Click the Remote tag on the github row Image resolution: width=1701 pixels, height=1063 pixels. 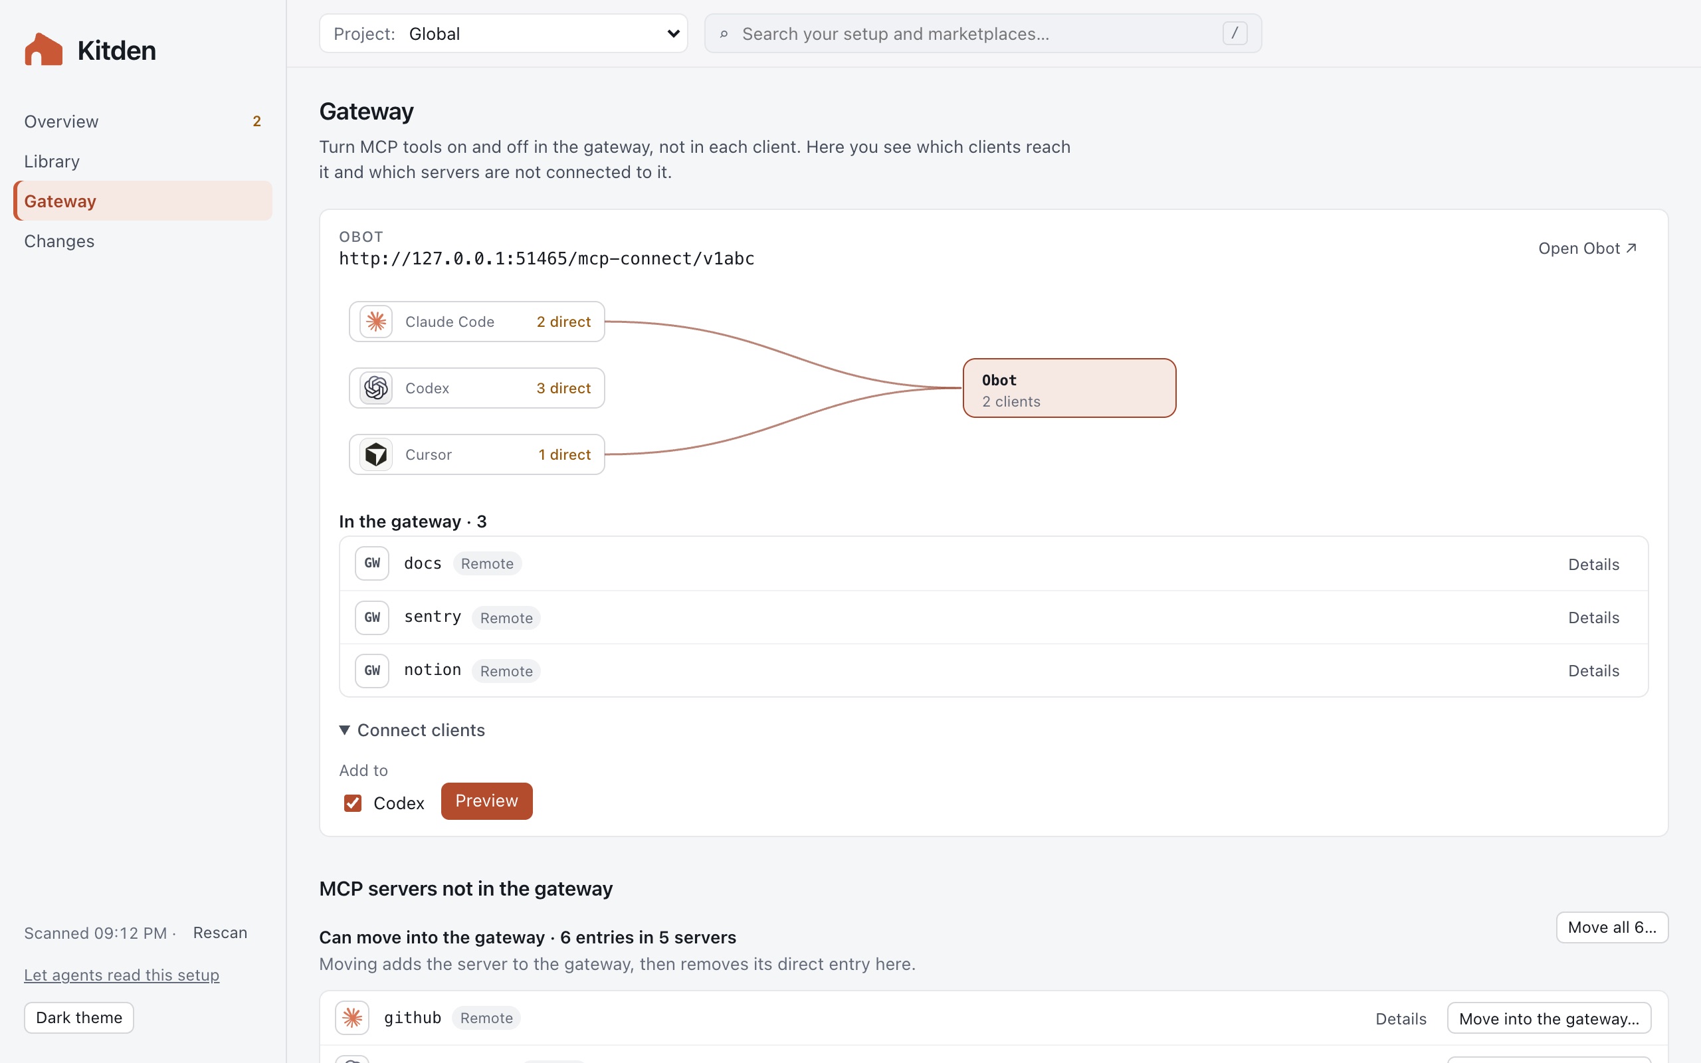coord(486,1018)
